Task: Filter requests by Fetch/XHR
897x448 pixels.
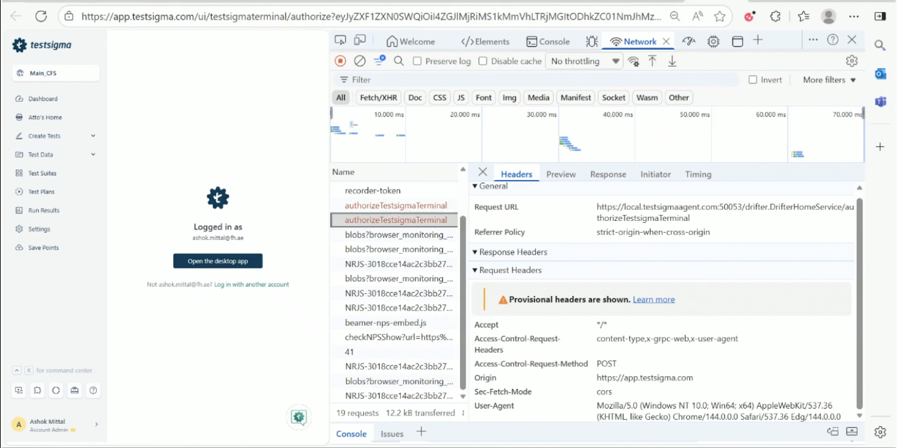Action: [378, 97]
